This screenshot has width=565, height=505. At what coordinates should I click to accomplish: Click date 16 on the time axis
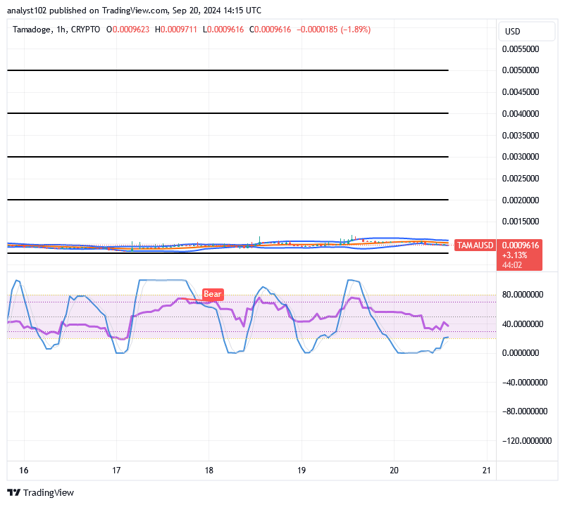(23, 471)
